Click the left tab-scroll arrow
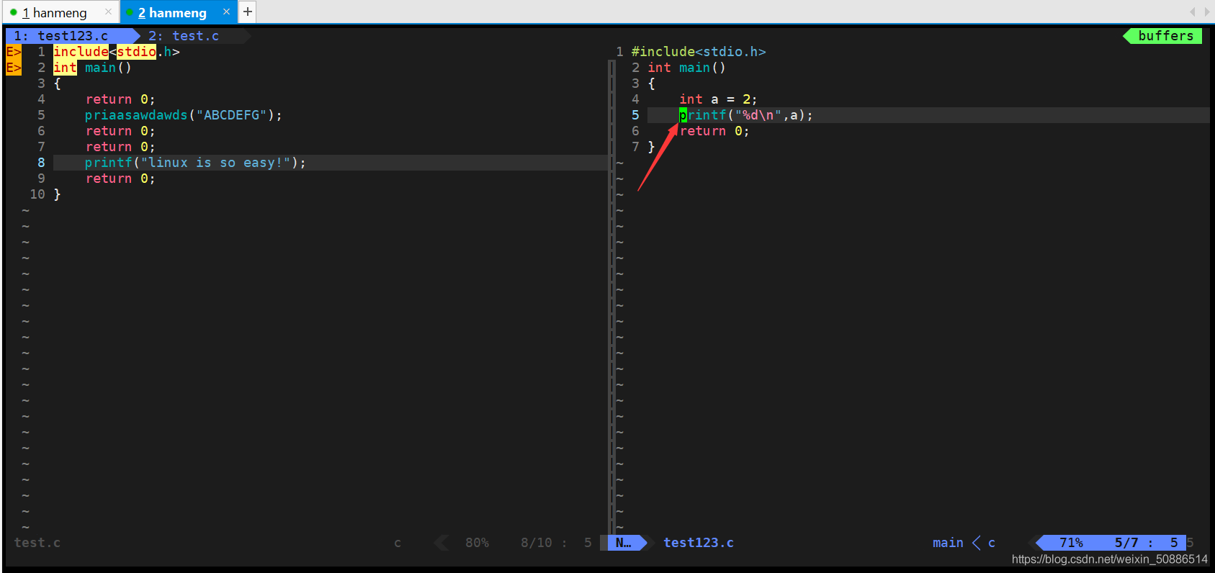The width and height of the screenshot is (1215, 573). (1193, 12)
